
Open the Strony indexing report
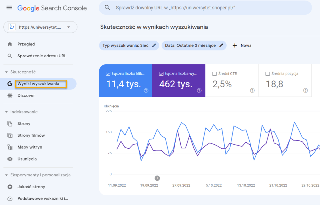click(x=24, y=124)
